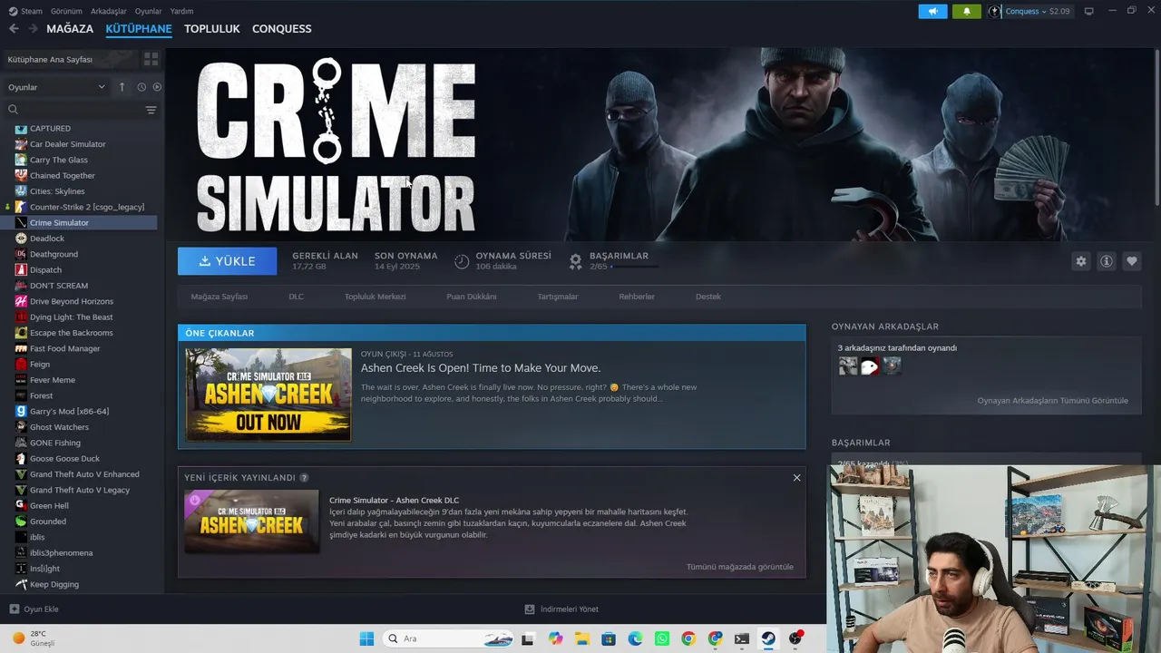
Task: Open the Yardım menu
Action: pos(181,11)
